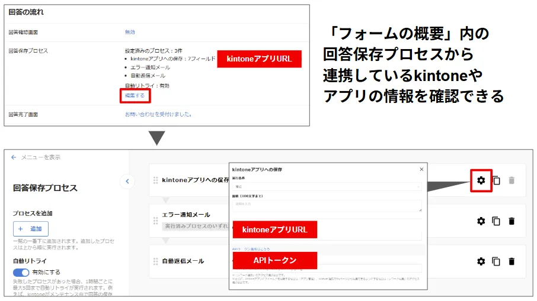Grab drag handle of kintoneアプリへの保存 row
This screenshot has height=301, width=537.
pos(155,180)
